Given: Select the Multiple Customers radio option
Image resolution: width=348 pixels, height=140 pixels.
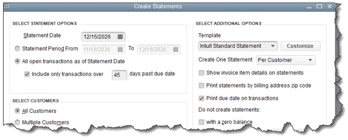Looking at the screenshot, I should [18, 122].
